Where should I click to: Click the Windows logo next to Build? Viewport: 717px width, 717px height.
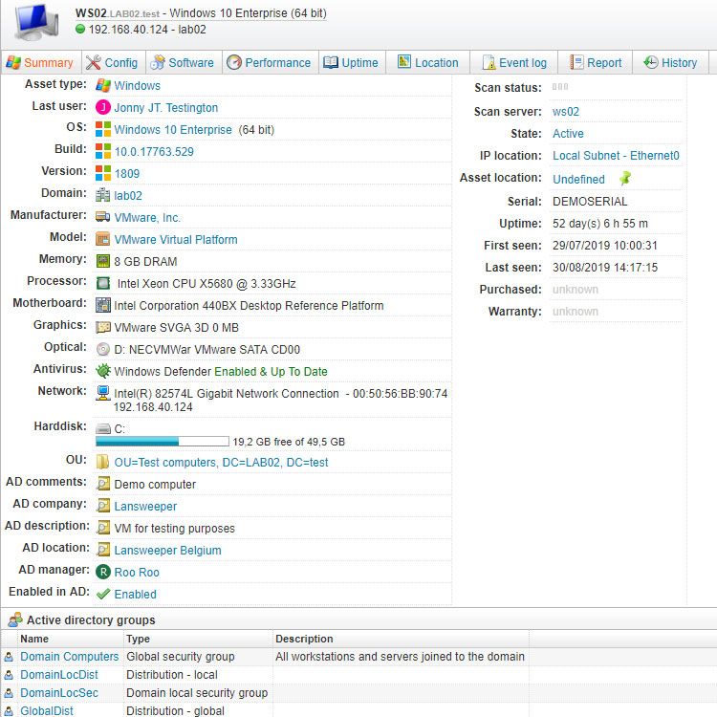(103, 151)
